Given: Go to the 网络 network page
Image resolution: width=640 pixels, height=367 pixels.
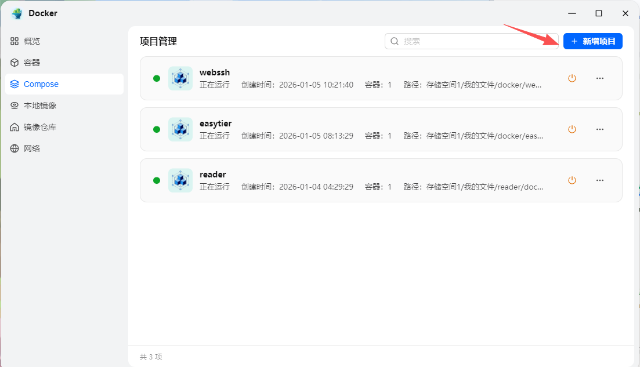Looking at the screenshot, I should pos(64,148).
